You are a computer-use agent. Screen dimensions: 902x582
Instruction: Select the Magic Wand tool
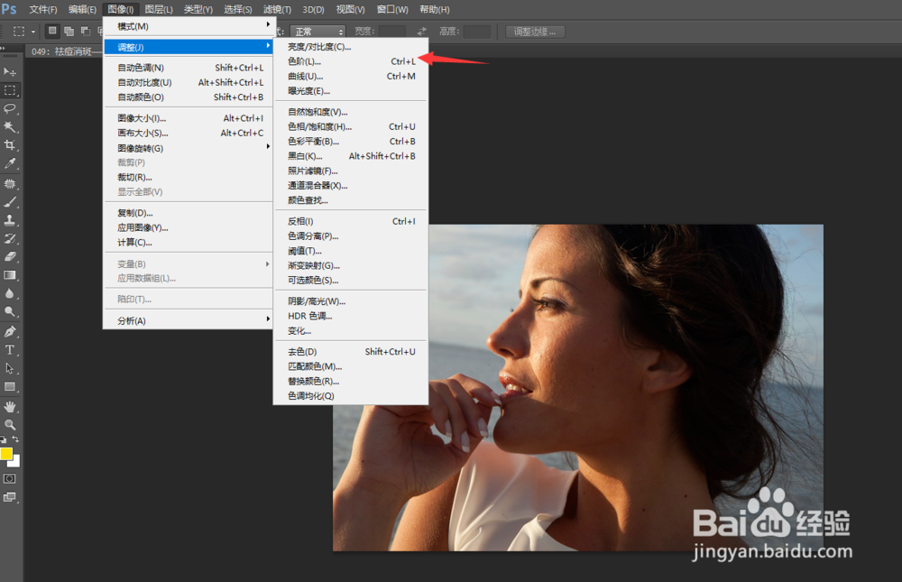(10, 126)
